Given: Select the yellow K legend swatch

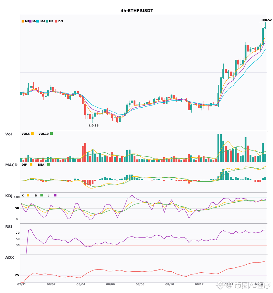Looking at the screenshot, I should [28, 195].
